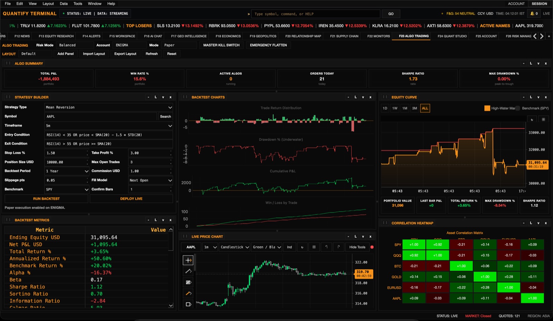Focus the symbol command input field

click(x=316, y=14)
